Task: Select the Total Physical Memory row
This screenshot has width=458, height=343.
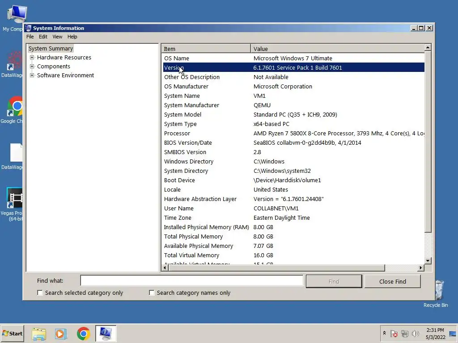Action: pyautogui.click(x=293, y=237)
